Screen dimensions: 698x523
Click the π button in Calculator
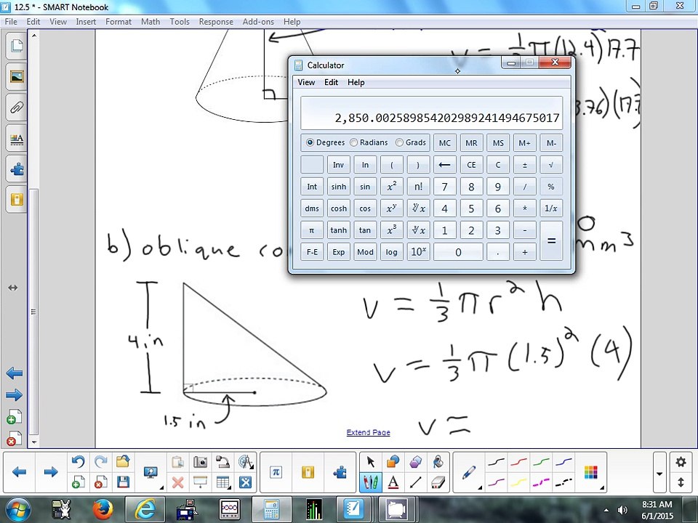[x=312, y=230]
